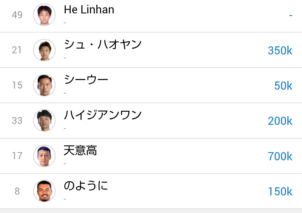The width and height of the screenshot is (302, 213).
Task: Click the シーウー name text
Action: [86, 80]
